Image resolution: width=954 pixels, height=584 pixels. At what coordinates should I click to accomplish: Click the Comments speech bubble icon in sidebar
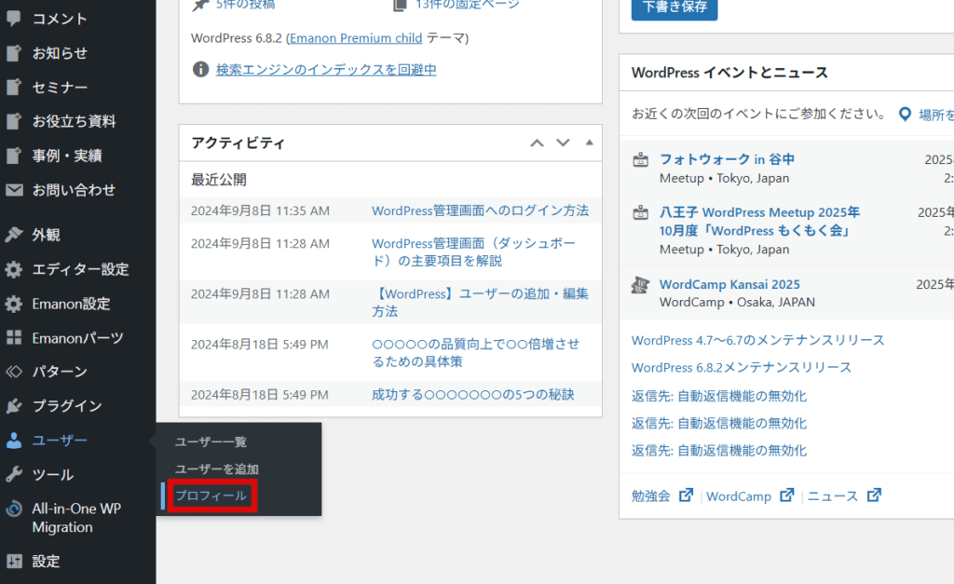click(x=14, y=19)
